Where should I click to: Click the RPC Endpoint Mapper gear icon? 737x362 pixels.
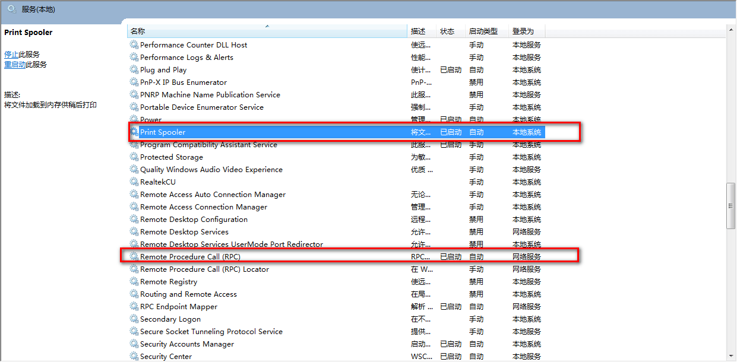(134, 306)
